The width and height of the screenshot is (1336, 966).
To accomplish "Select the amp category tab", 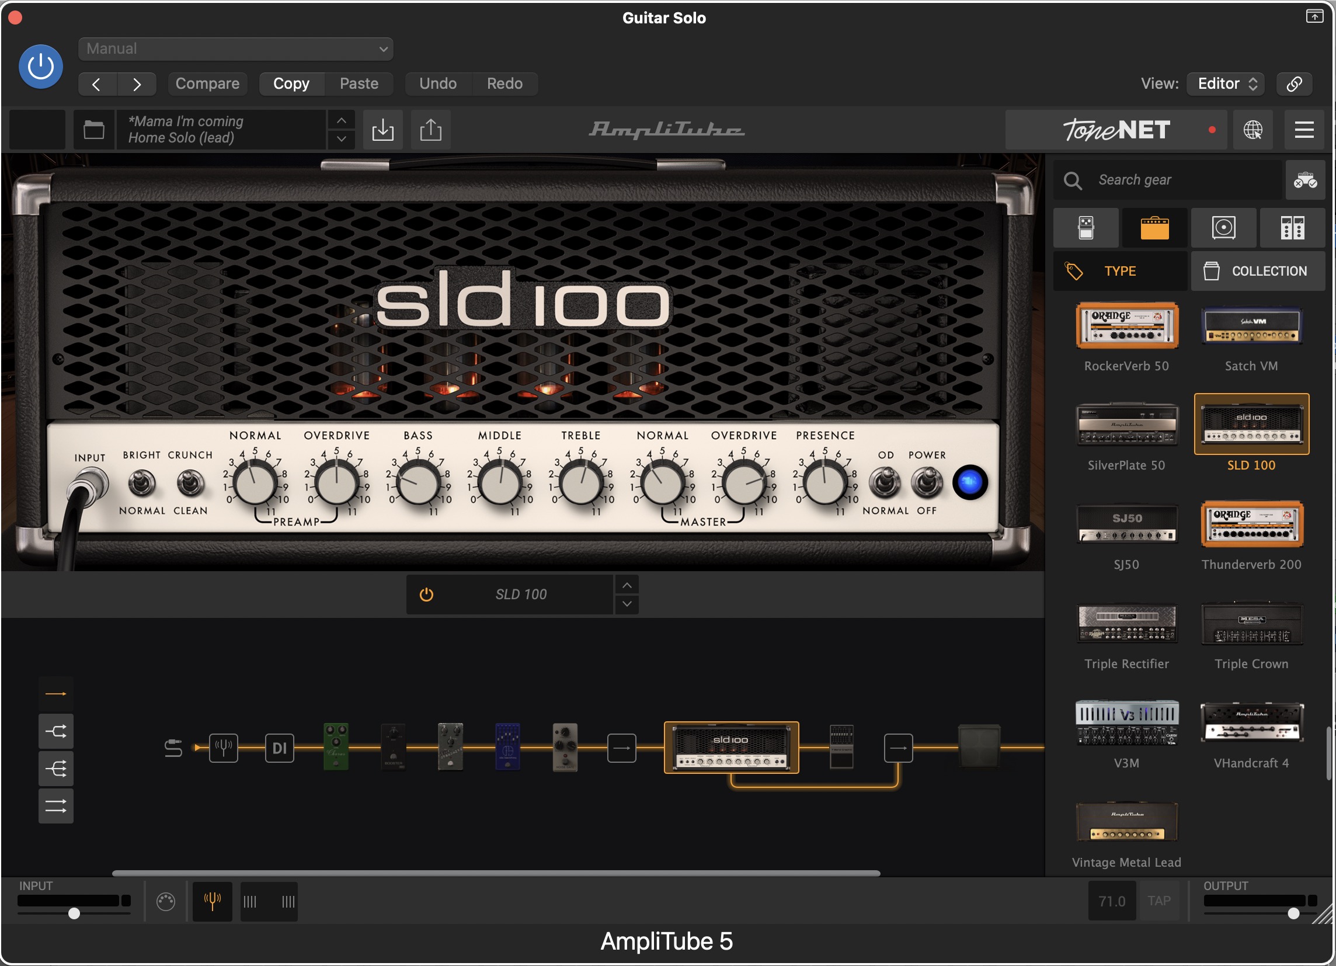I will 1154,228.
